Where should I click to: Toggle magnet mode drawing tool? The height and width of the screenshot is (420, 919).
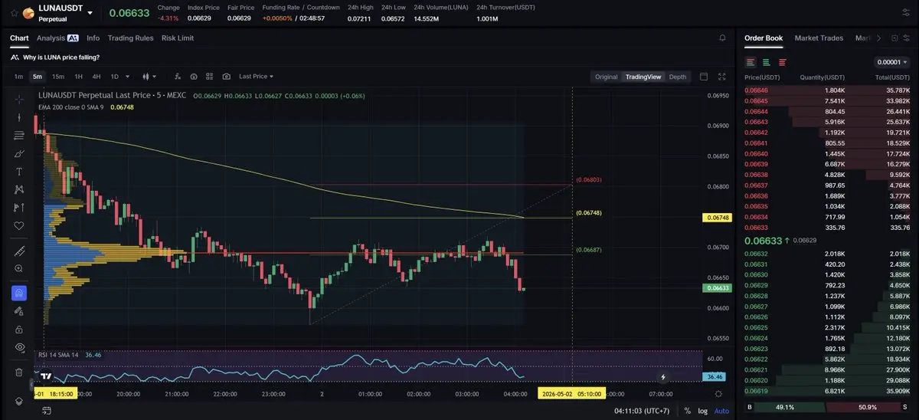click(19, 293)
